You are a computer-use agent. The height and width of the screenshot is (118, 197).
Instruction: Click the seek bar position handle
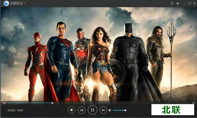click(52, 103)
